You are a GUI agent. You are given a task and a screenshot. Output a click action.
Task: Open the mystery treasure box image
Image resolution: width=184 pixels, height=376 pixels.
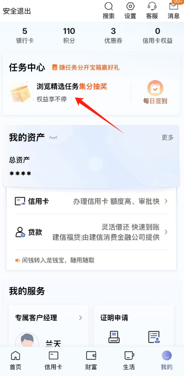tap(20, 93)
